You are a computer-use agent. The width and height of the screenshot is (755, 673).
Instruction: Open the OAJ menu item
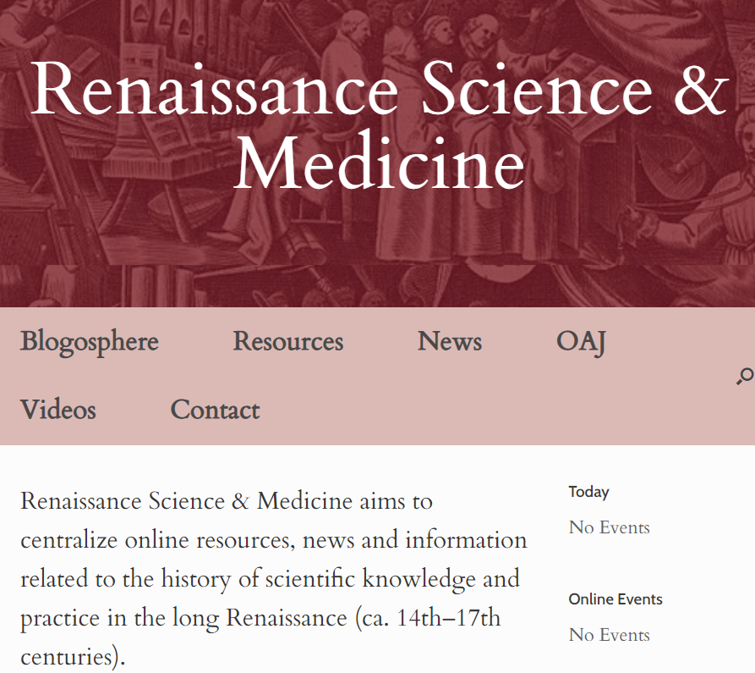tap(581, 342)
